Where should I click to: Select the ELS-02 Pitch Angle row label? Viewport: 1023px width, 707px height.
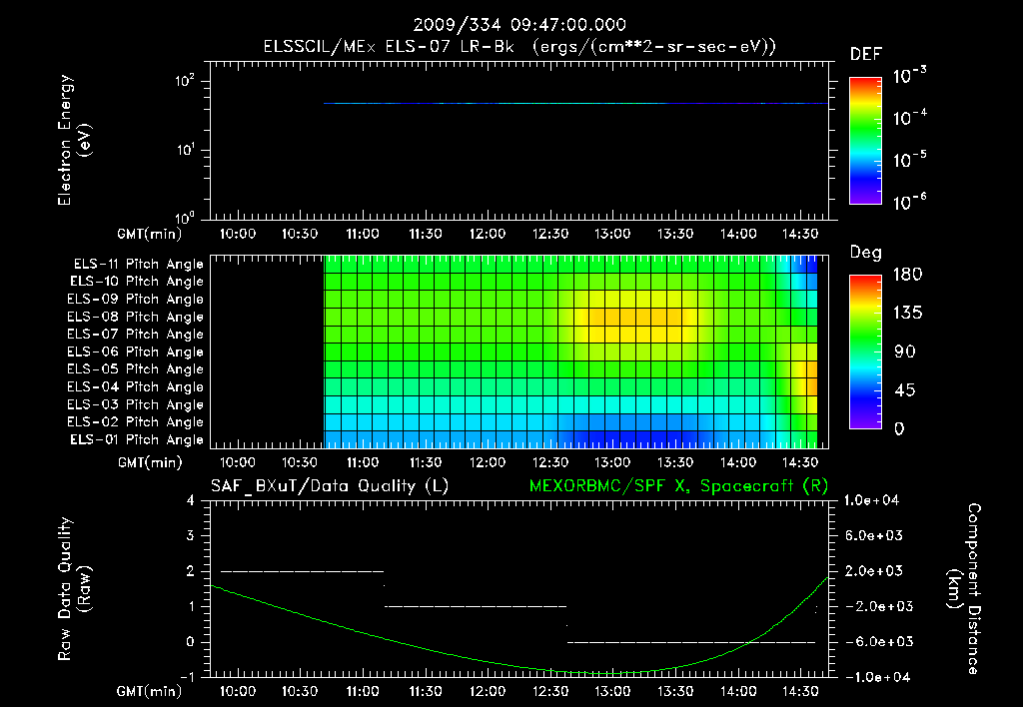point(136,422)
